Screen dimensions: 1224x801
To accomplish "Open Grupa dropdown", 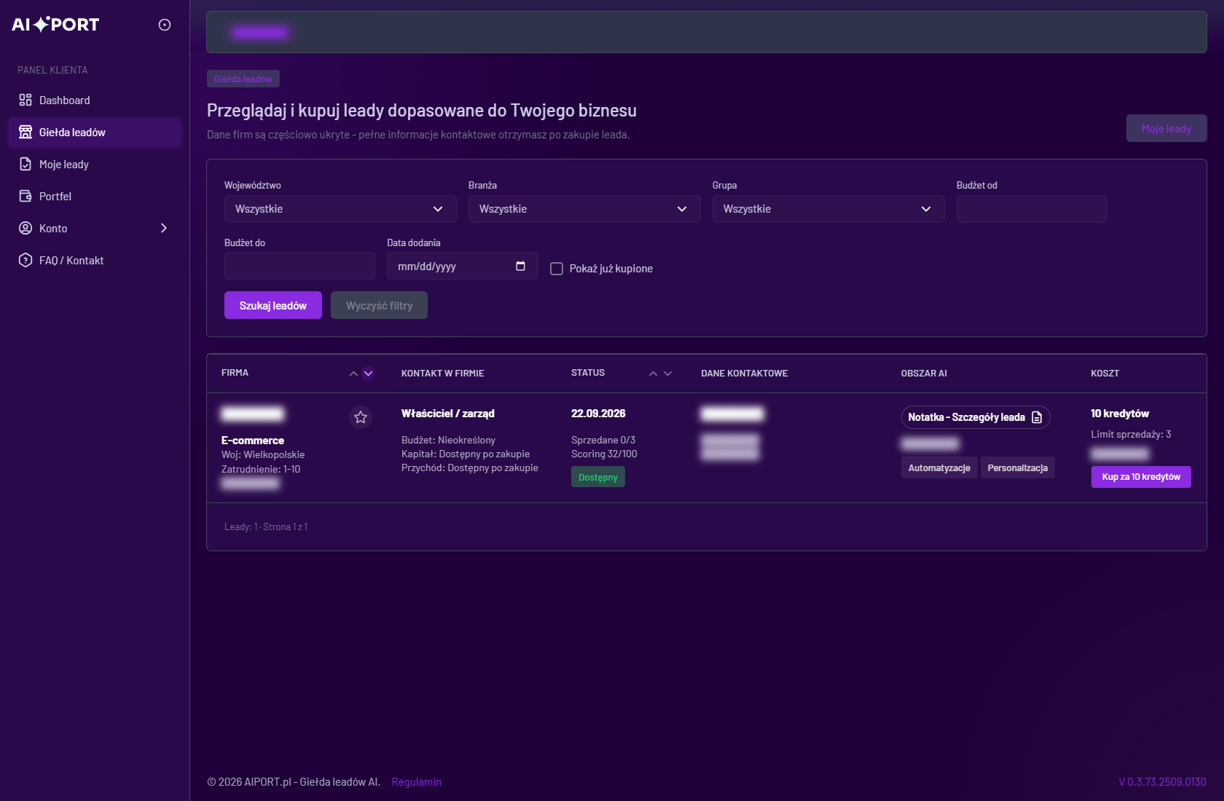I will [x=828, y=209].
